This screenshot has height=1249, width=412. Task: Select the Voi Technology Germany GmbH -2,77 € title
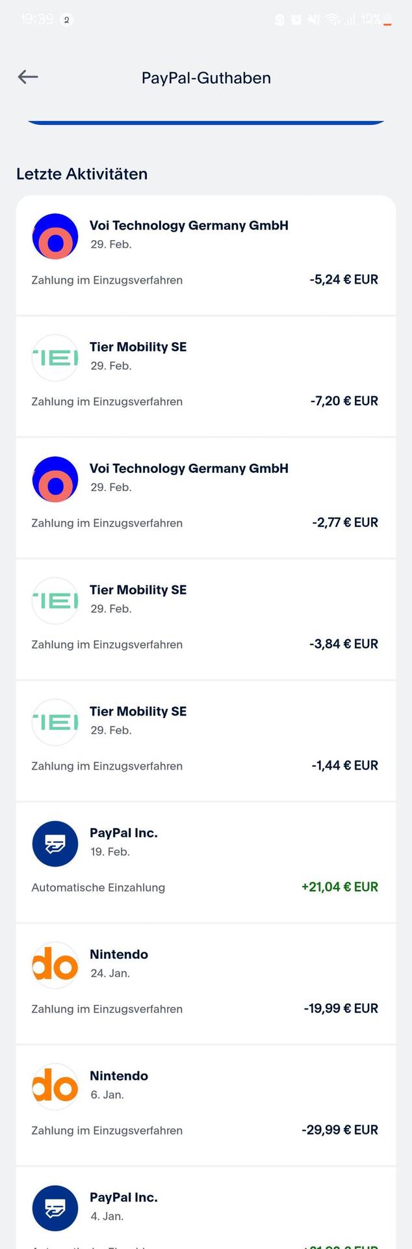[189, 468]
